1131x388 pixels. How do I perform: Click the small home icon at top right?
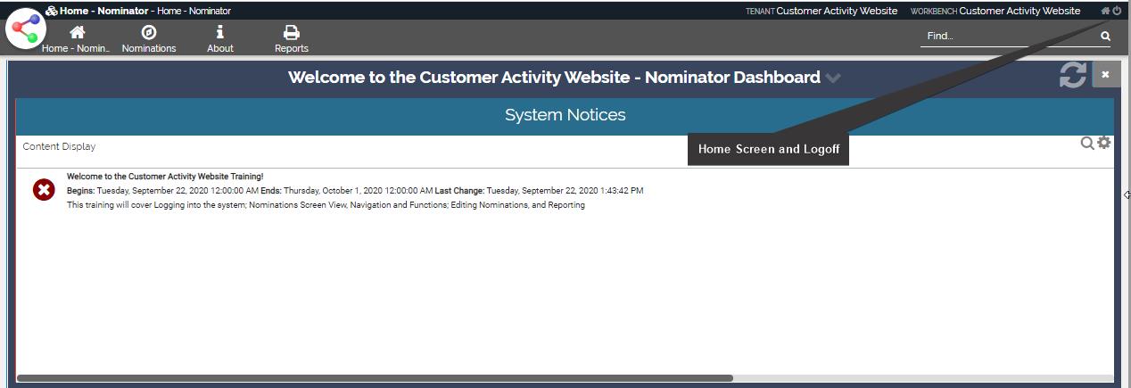pyautogui.click(x=1106, y=11)
